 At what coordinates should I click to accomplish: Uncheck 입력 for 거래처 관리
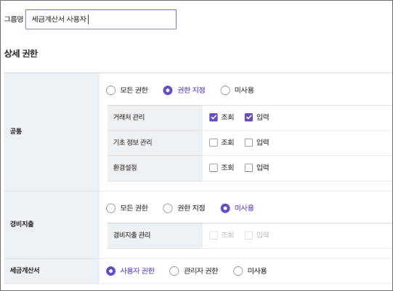point(248,118)
